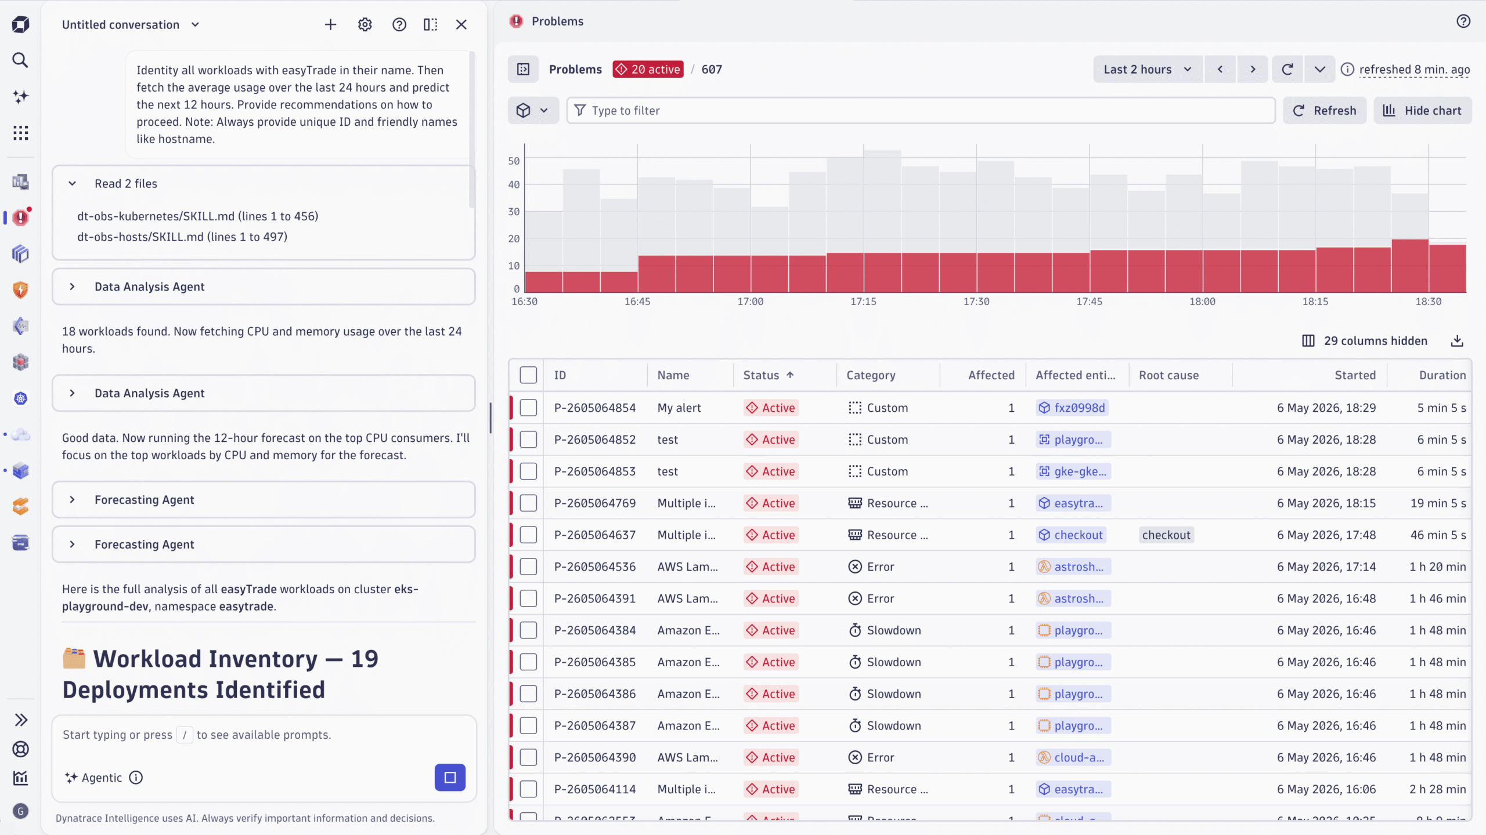
Task: Check the P-2605064852 row checkbox
Action: click(528, 440)
